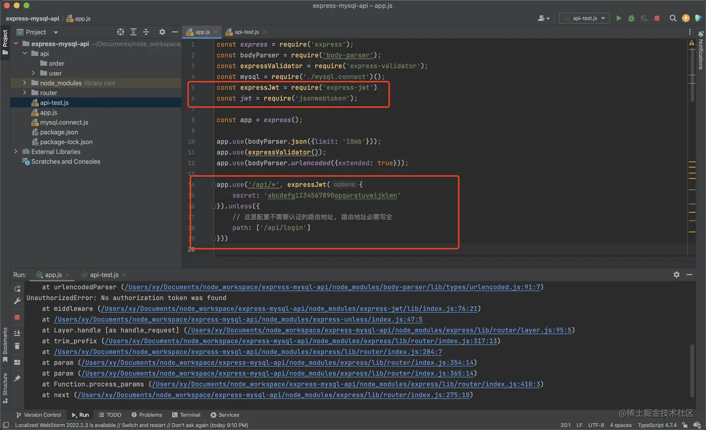The width and height of the screenshot is (706, 430).
Task: Start debugging with the bug icon
Action: 631,18
